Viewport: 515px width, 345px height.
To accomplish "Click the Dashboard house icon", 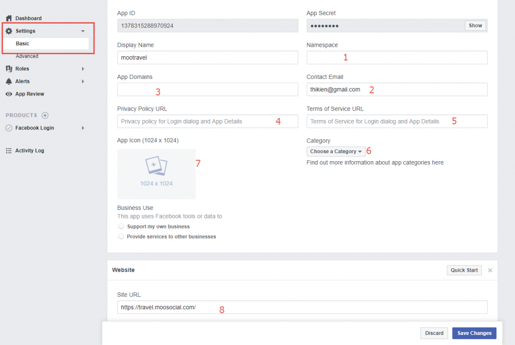I will (9, 18).
